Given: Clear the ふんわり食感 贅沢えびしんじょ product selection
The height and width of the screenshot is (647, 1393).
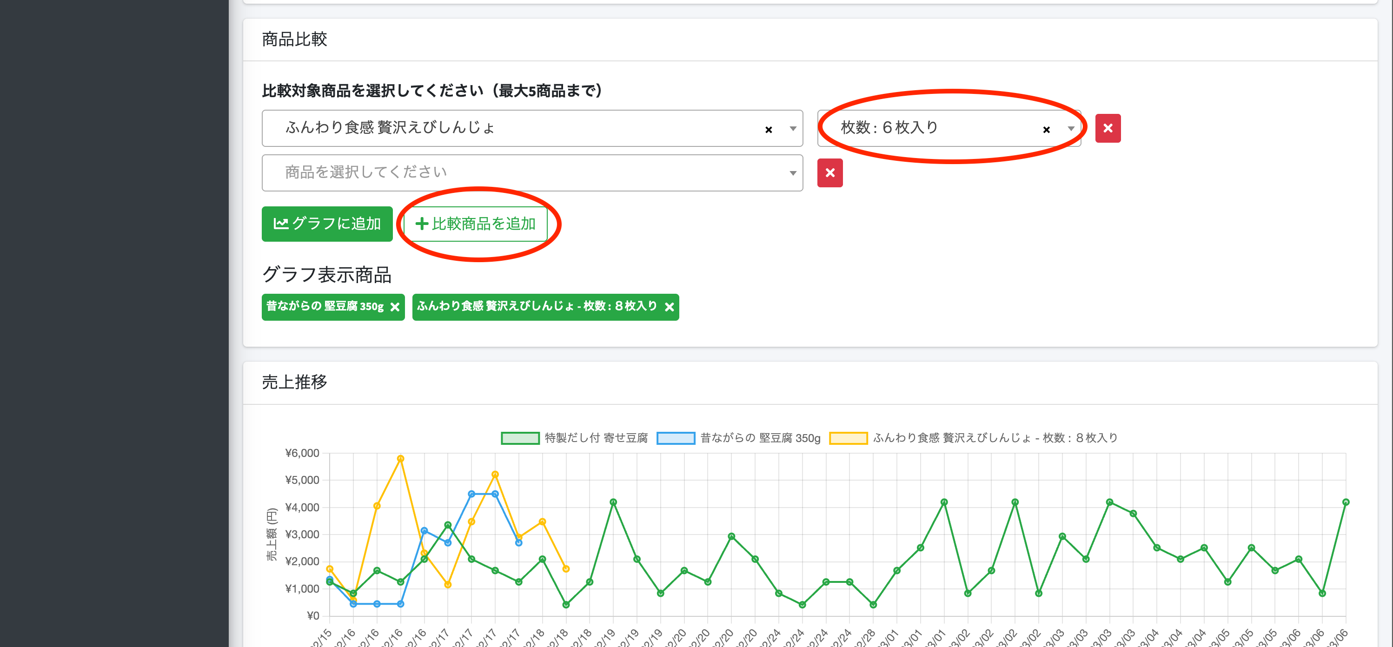Looking at the screenshot, I should tap(769, 130).
